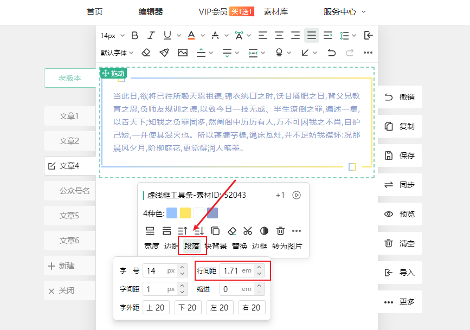Click the play icon in popup header
The height and width of the screenshot is (330, 470).
[297, 195]
